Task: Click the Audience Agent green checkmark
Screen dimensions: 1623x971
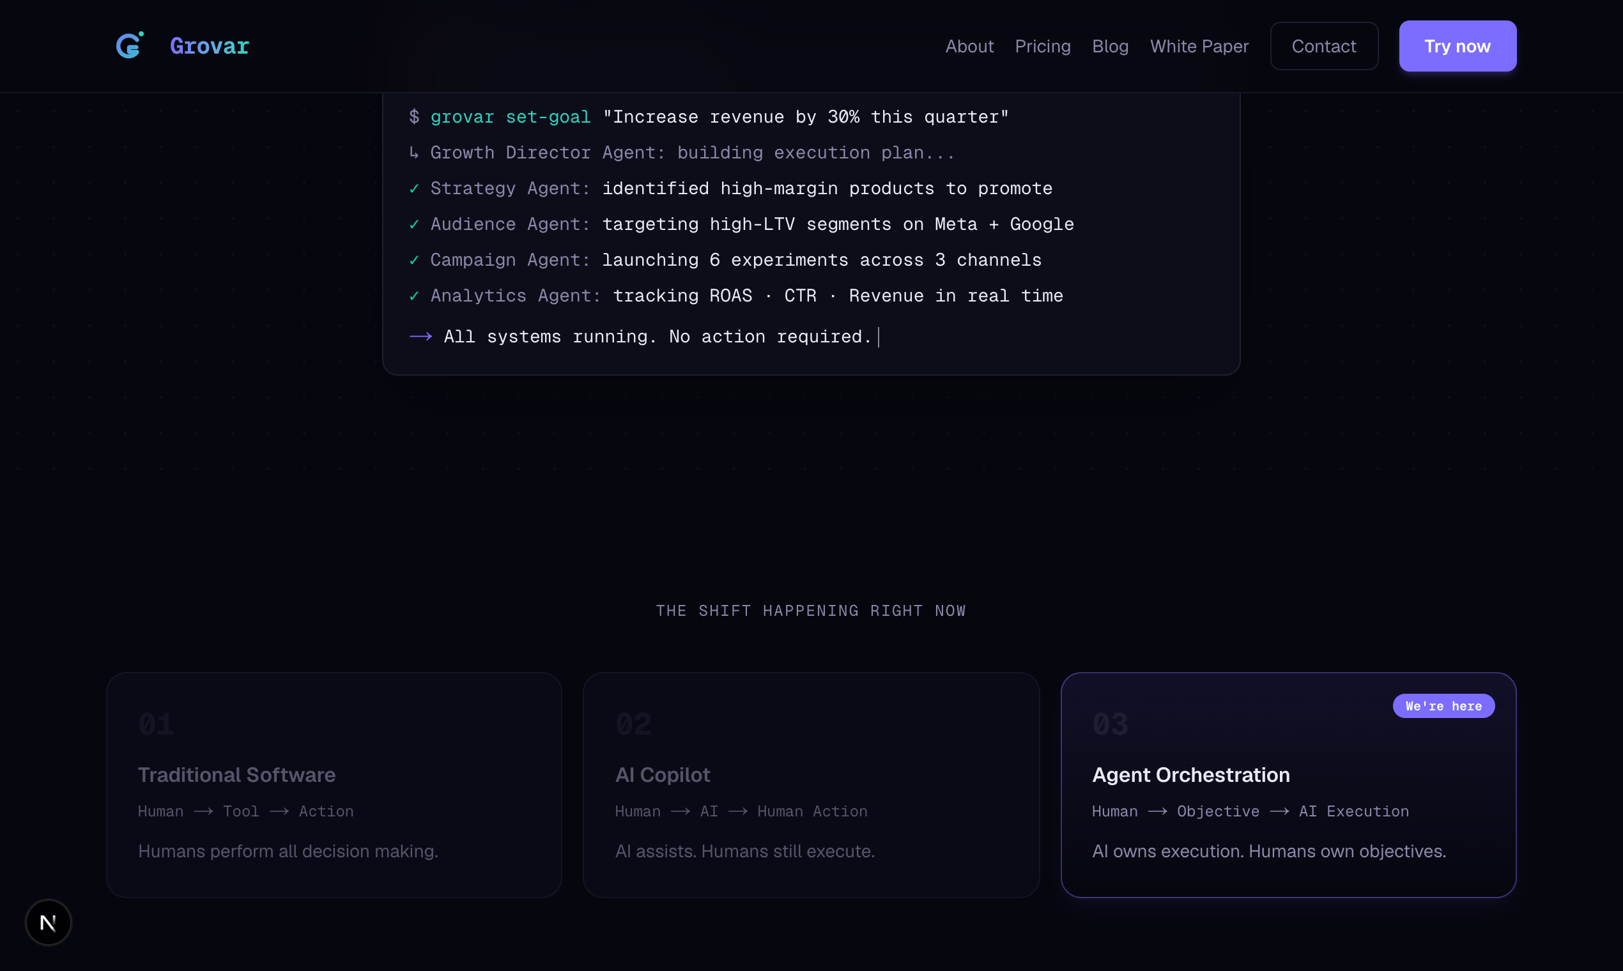Action: [413, 224]
